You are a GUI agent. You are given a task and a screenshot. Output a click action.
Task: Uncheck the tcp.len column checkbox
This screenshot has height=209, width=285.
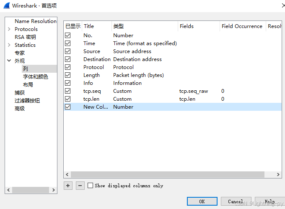coord(67,99)
